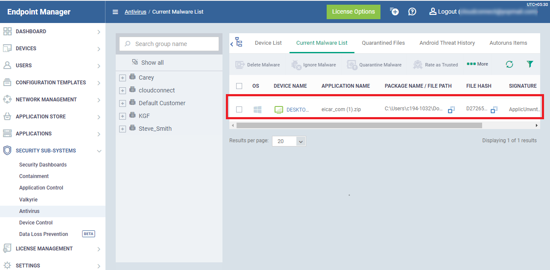Click the Devices icon in sidebar
This screenshot has width=550, height=270.
pyautogui.click(x=7, y=49)
